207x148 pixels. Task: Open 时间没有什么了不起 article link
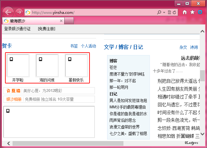177,112
